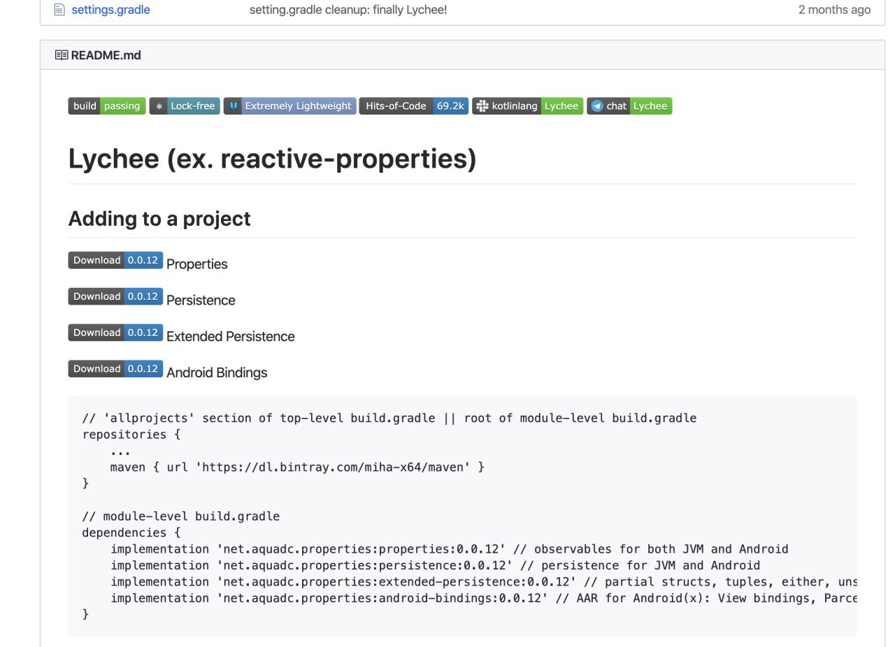Viewport: 895px width, 647px height.
Task: Click the Slack icon in kotlinlang badge
Action: (x=482, y=106)
